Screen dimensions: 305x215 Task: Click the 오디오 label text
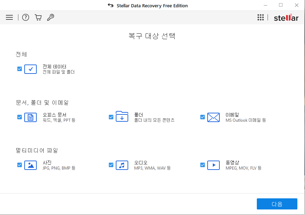(x=141, y=163)
